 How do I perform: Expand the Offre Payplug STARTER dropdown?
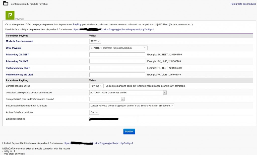click(118, 48)
